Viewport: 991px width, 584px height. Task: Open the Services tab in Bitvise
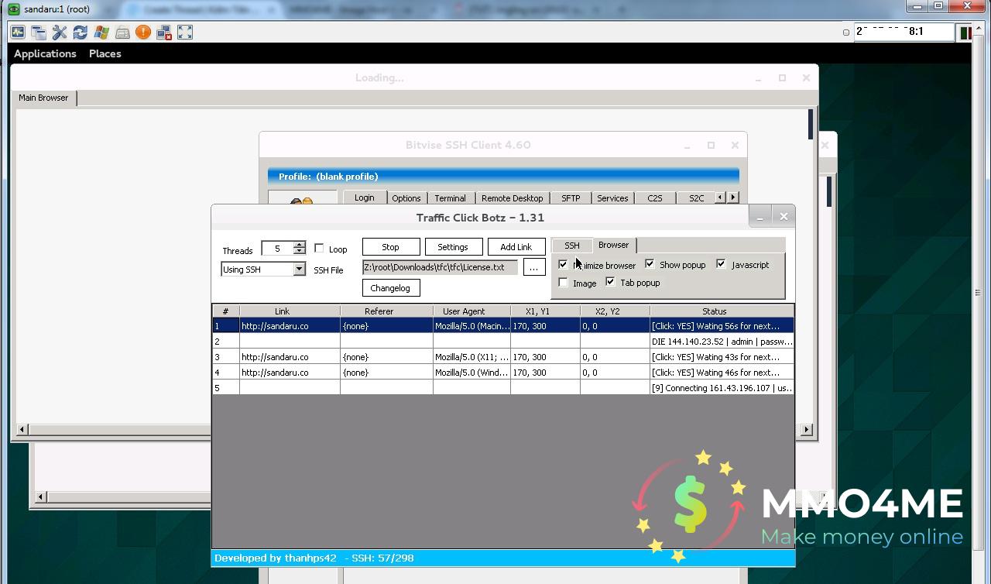(612, 198)
